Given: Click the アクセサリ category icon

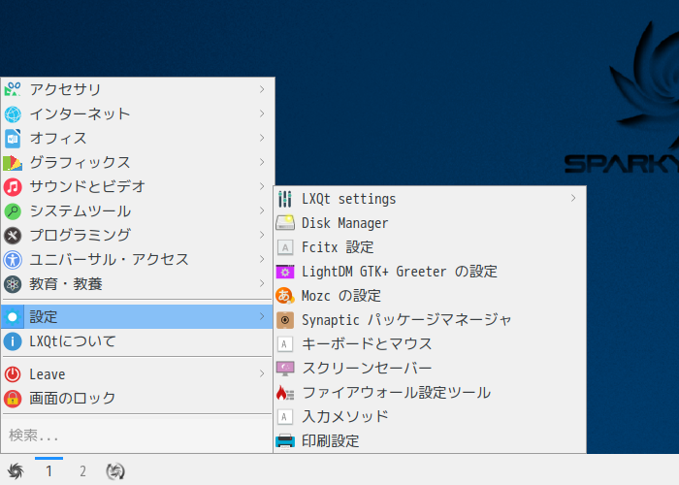Looking at the screenshot, I should click(x=13, y=89).
